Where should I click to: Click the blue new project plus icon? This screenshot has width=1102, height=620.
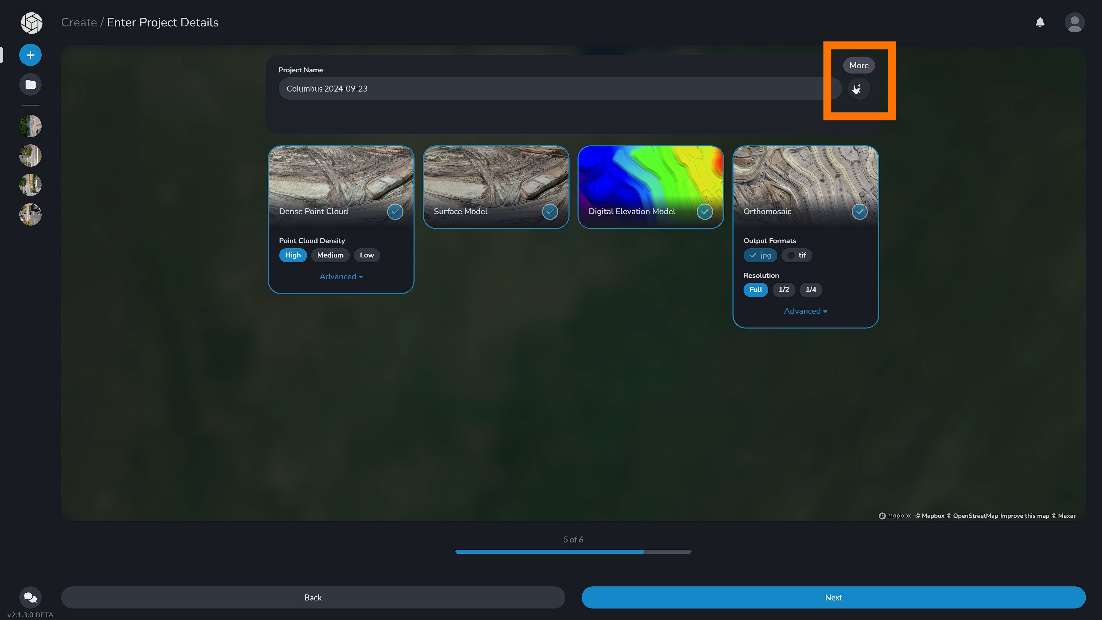point(30,55)
